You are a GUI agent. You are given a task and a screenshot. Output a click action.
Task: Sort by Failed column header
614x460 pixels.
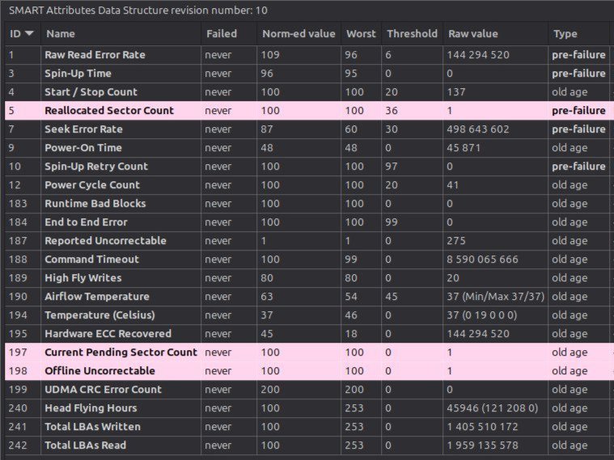(x=222, y=34)
